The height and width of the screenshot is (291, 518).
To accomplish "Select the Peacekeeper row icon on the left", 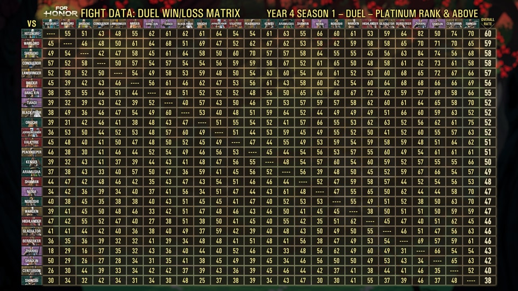I will coord(30,152).
